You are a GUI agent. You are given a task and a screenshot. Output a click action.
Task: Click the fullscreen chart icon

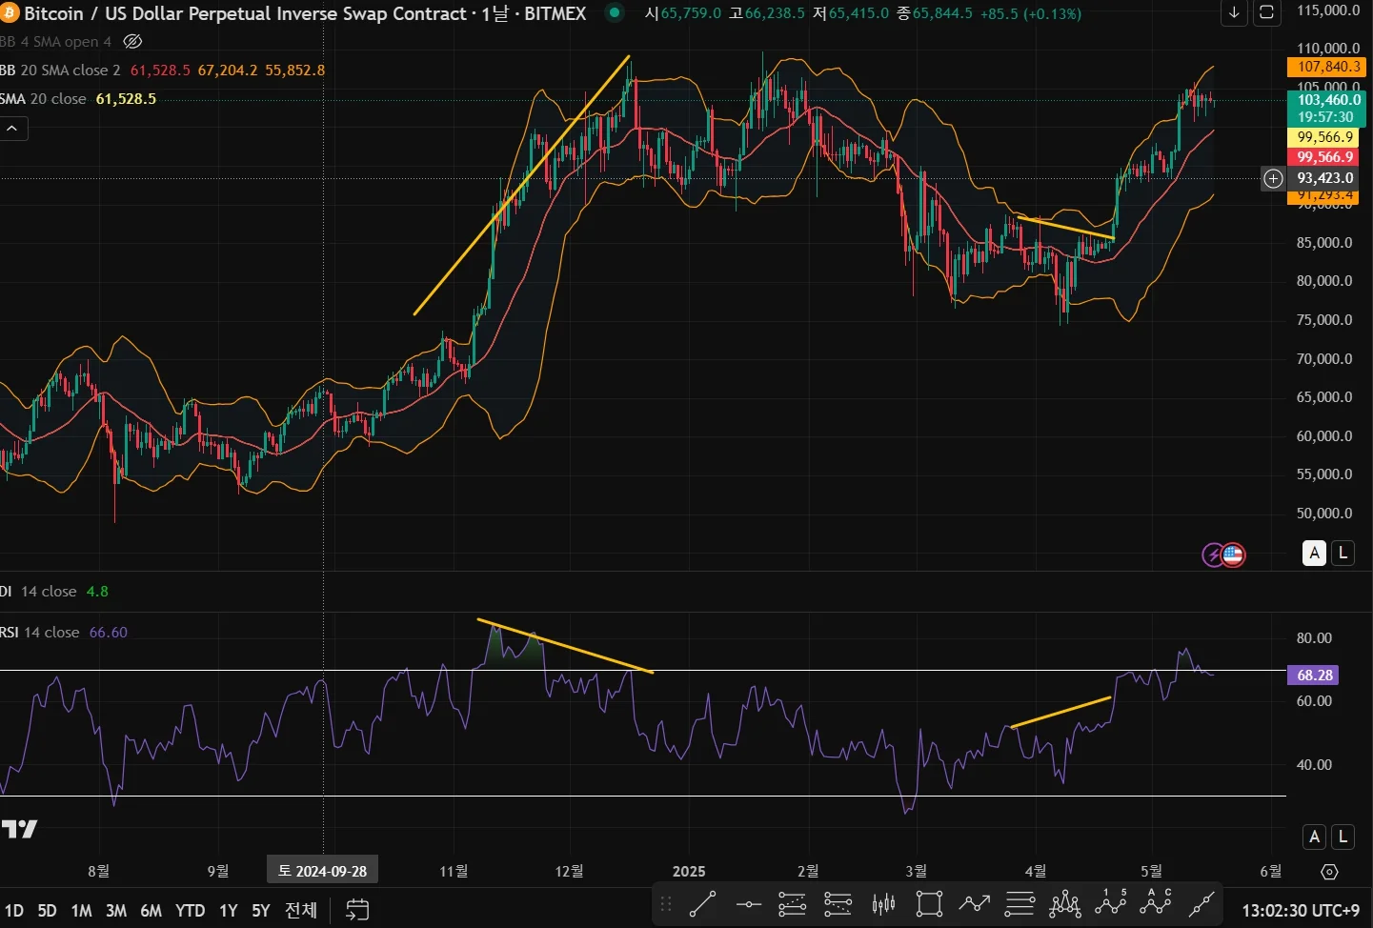1266,12
